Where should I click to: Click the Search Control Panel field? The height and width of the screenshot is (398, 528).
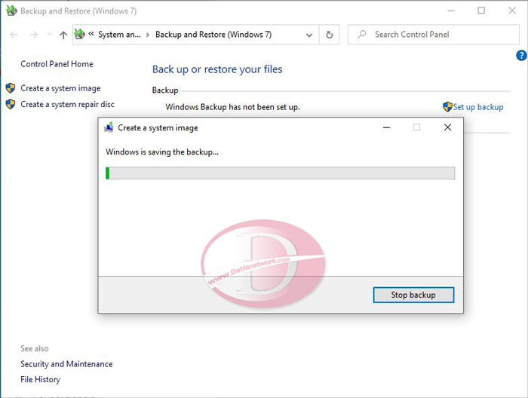pos(434,35)
